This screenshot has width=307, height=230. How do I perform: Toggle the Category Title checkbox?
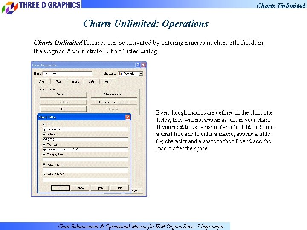pyautogui.click(x=44, y=155)
